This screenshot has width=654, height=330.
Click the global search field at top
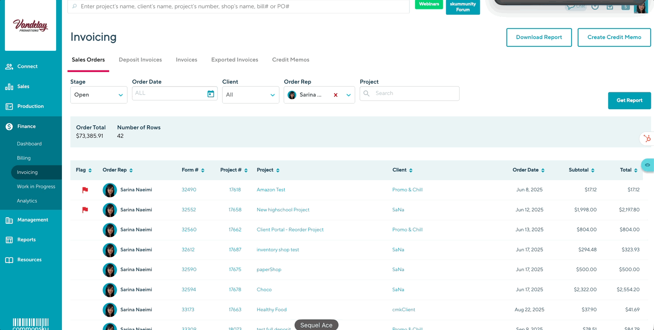[238, 7]
